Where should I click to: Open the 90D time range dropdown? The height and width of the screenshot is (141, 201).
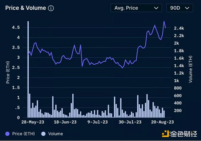point(180,8)
